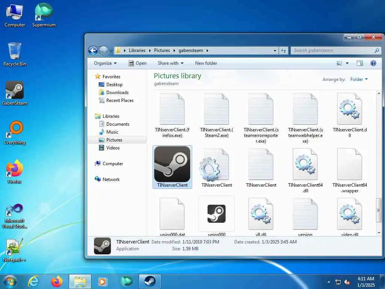
Task: Select the v8.dll file
Action: (261, 217)
